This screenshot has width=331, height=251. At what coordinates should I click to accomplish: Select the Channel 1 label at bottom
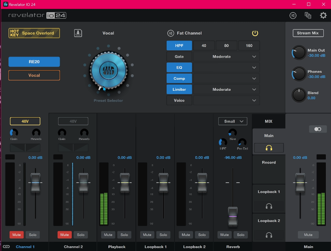25,247
